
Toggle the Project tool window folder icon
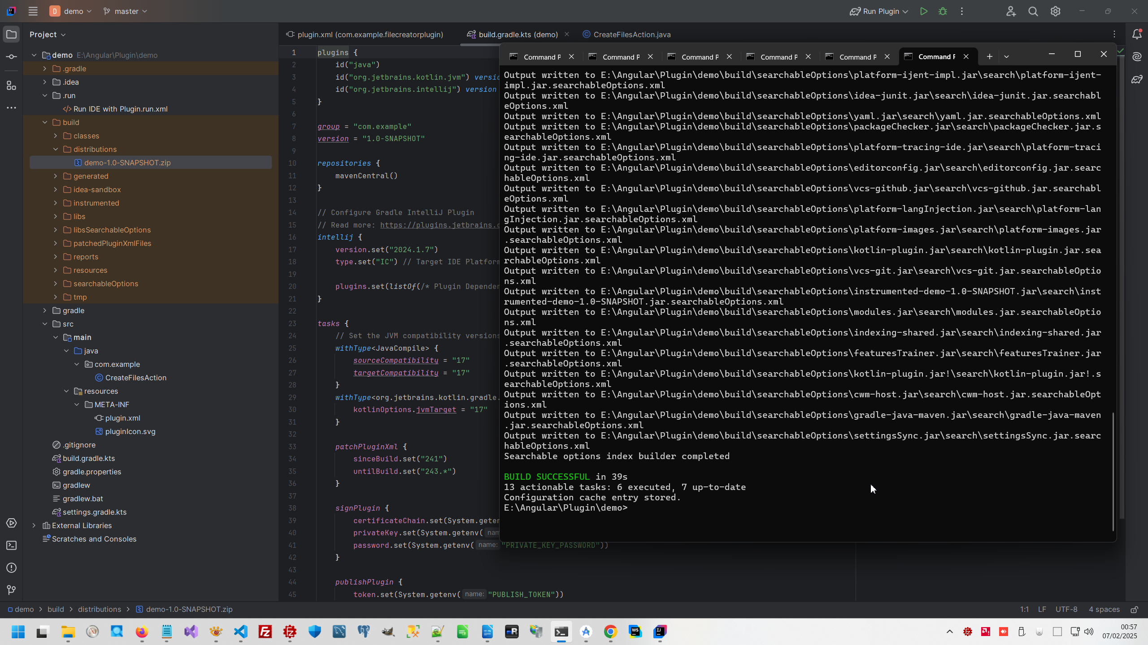(12, 34)
